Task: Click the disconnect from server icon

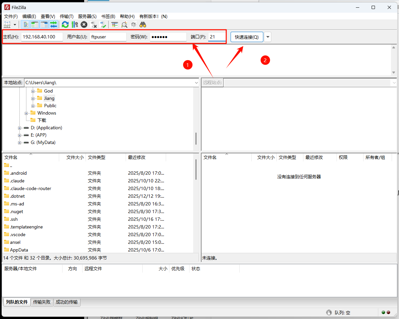Action: point(94,24)
